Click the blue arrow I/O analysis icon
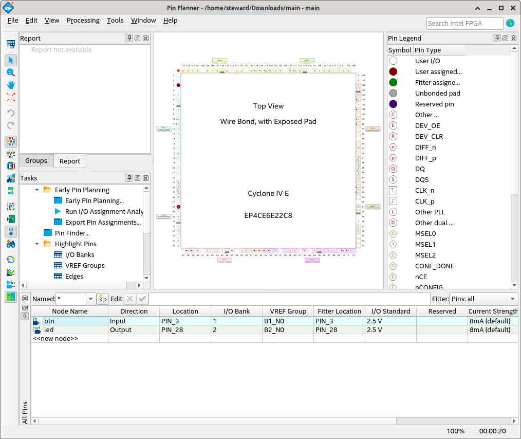The width and height of the screenshot is (521, 439). [11, 284]
